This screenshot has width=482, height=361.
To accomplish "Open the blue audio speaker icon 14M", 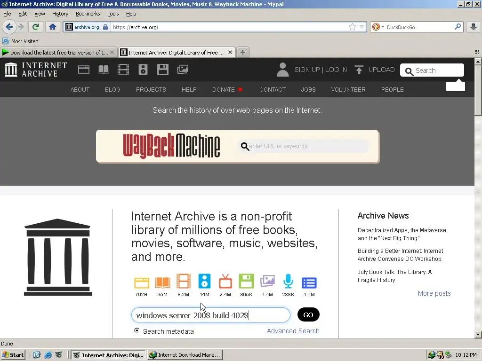I will (204, 281).
